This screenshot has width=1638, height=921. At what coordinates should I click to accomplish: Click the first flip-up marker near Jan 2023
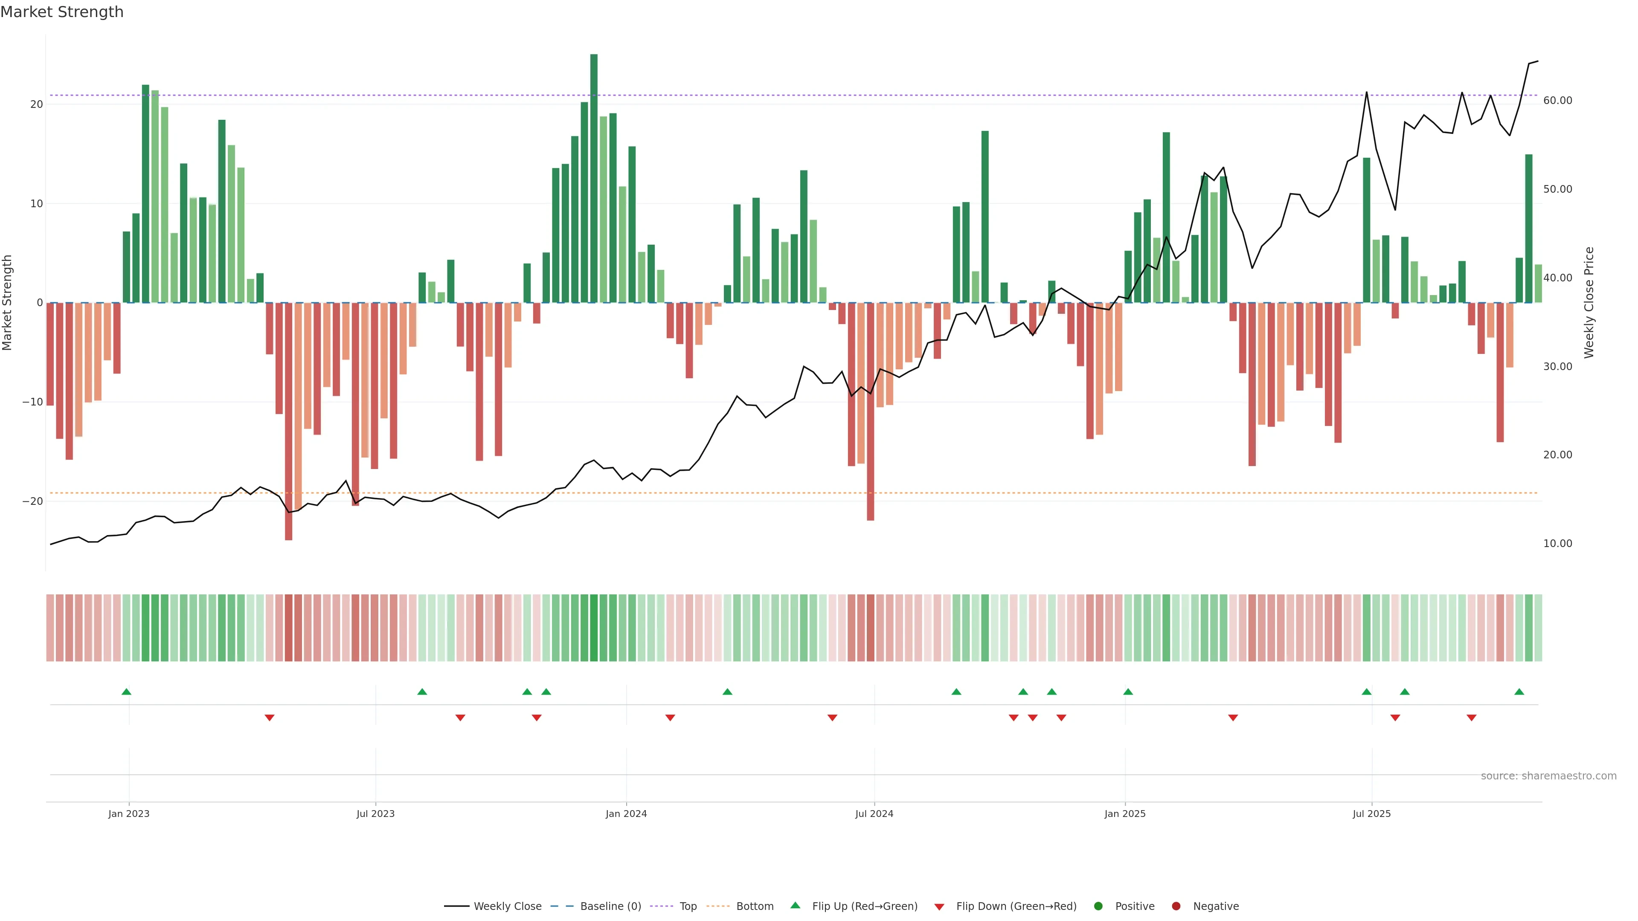pos(127,692)
